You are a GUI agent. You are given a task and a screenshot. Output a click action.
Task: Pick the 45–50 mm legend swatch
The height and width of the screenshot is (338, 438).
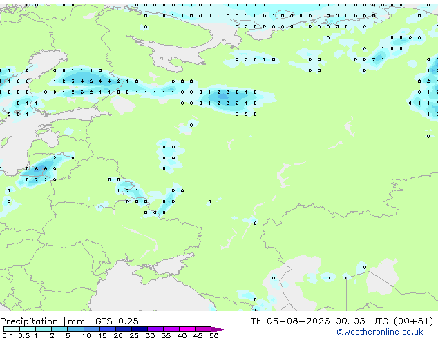[x=203, y=329]
